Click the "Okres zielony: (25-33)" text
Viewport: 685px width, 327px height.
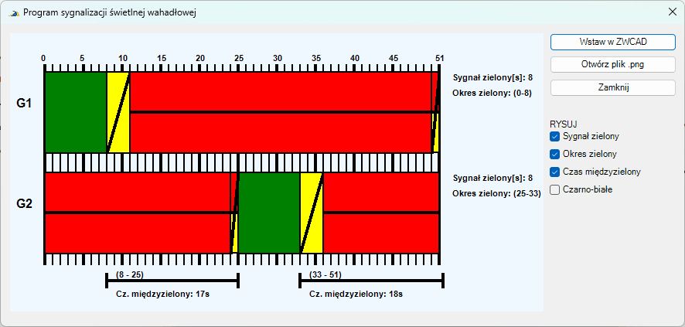(496, 193)
